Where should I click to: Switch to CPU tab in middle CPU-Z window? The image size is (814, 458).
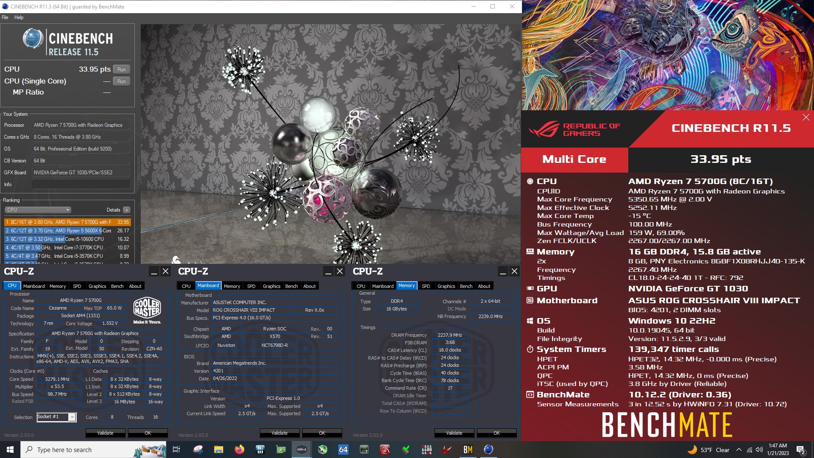coord(186,286)
